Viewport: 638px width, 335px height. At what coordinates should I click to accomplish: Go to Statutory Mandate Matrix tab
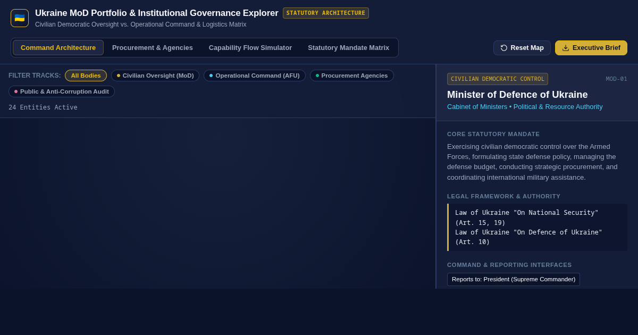coord(348,48)
